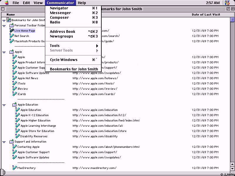Viewport: 235px width, 176px height.
Task: Select Address Book menu item
Action: pos(63,32)
